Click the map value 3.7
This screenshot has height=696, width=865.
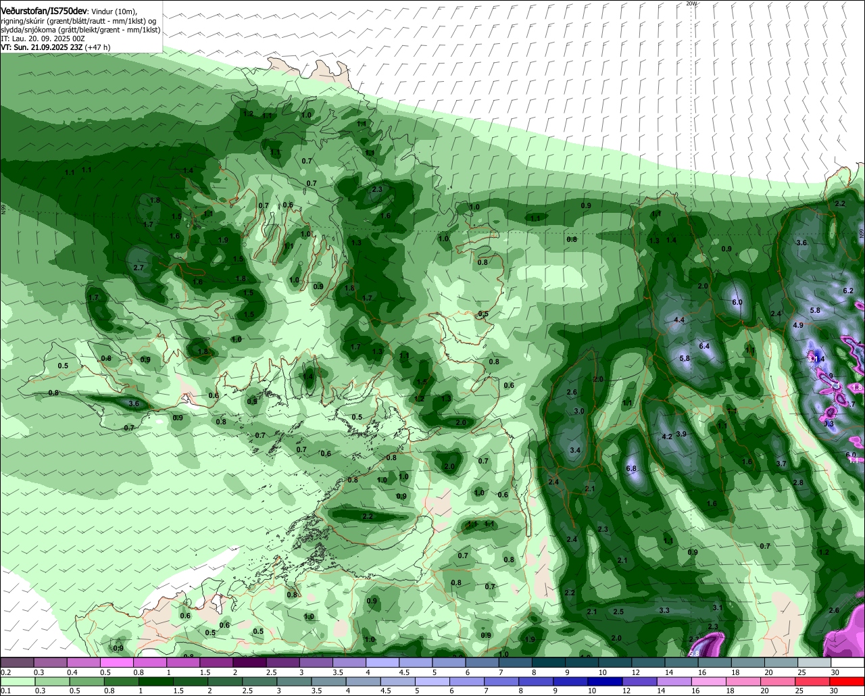click(781, 464)
